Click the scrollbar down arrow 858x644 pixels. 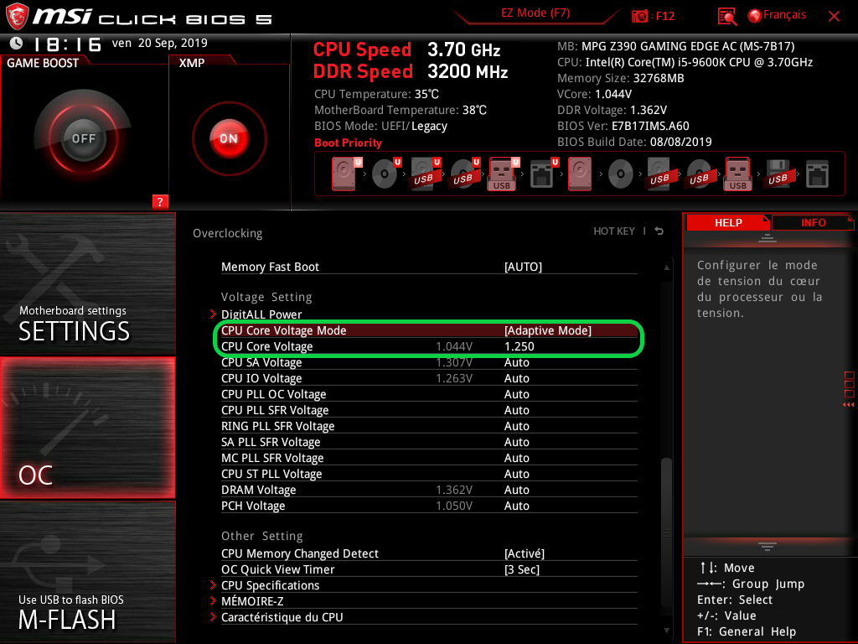click(x=666, y=631)
